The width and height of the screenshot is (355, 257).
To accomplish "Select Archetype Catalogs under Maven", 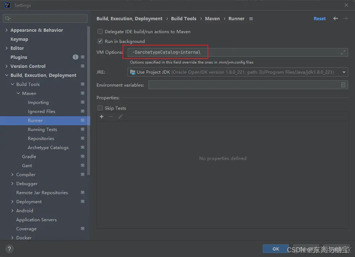I will pos(48,148).
